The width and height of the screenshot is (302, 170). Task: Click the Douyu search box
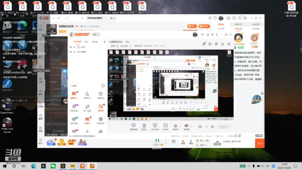pos(74,18)
